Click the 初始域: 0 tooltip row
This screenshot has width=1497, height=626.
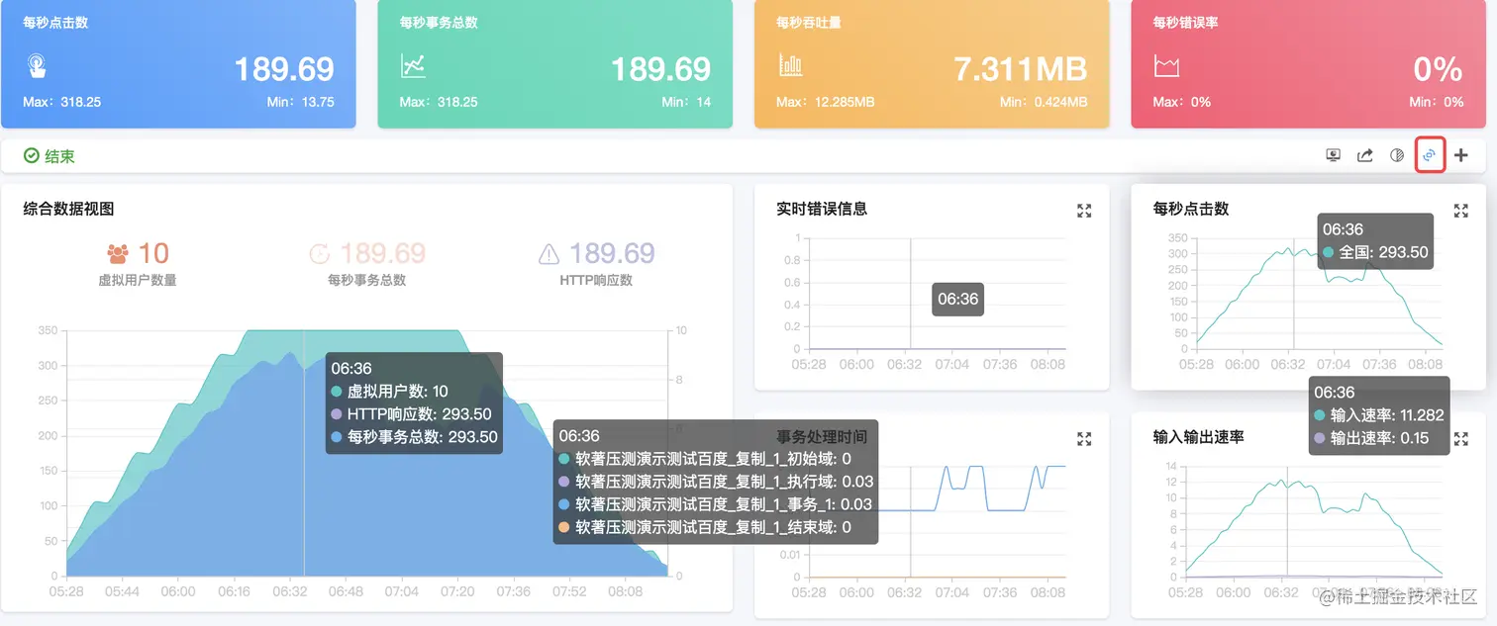tap(705, 459)
